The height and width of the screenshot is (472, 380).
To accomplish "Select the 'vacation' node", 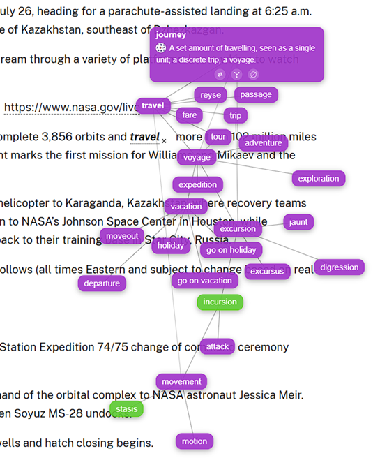I will pos(186,207).
